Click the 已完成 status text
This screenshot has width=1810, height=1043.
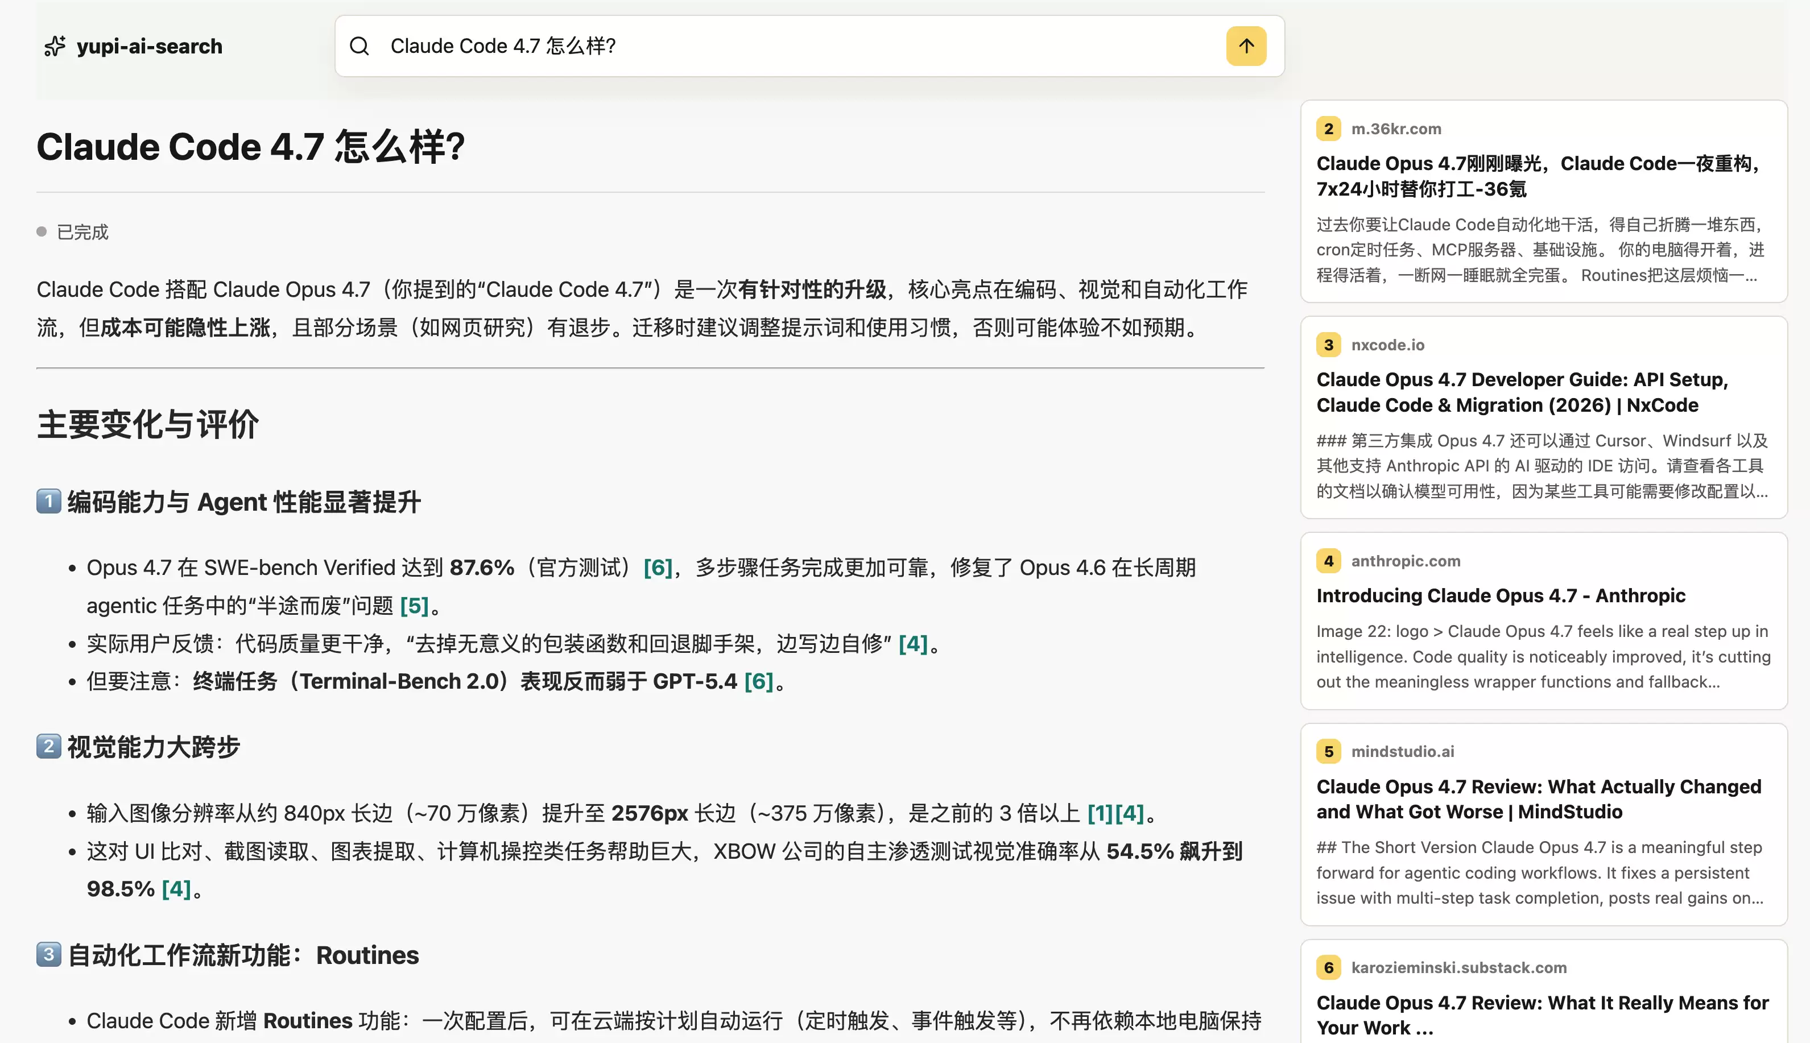coord(82,232)
